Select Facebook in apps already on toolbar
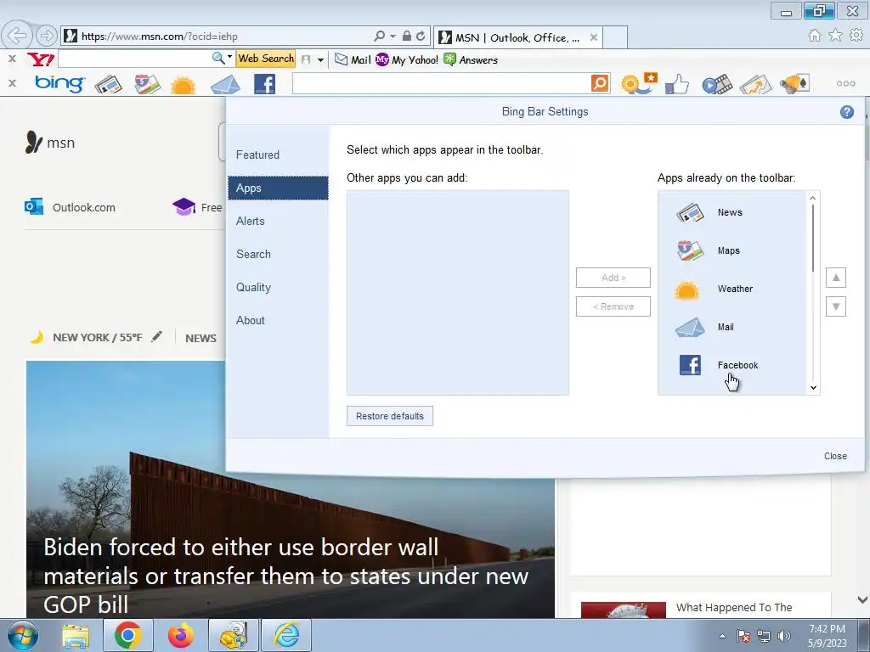This screenshot has height=652, width=870. coord(732,365)
